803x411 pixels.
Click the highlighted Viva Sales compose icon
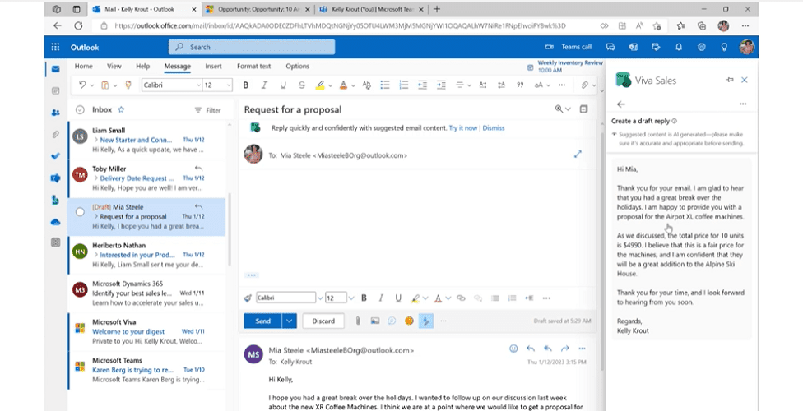pos(425,321)
